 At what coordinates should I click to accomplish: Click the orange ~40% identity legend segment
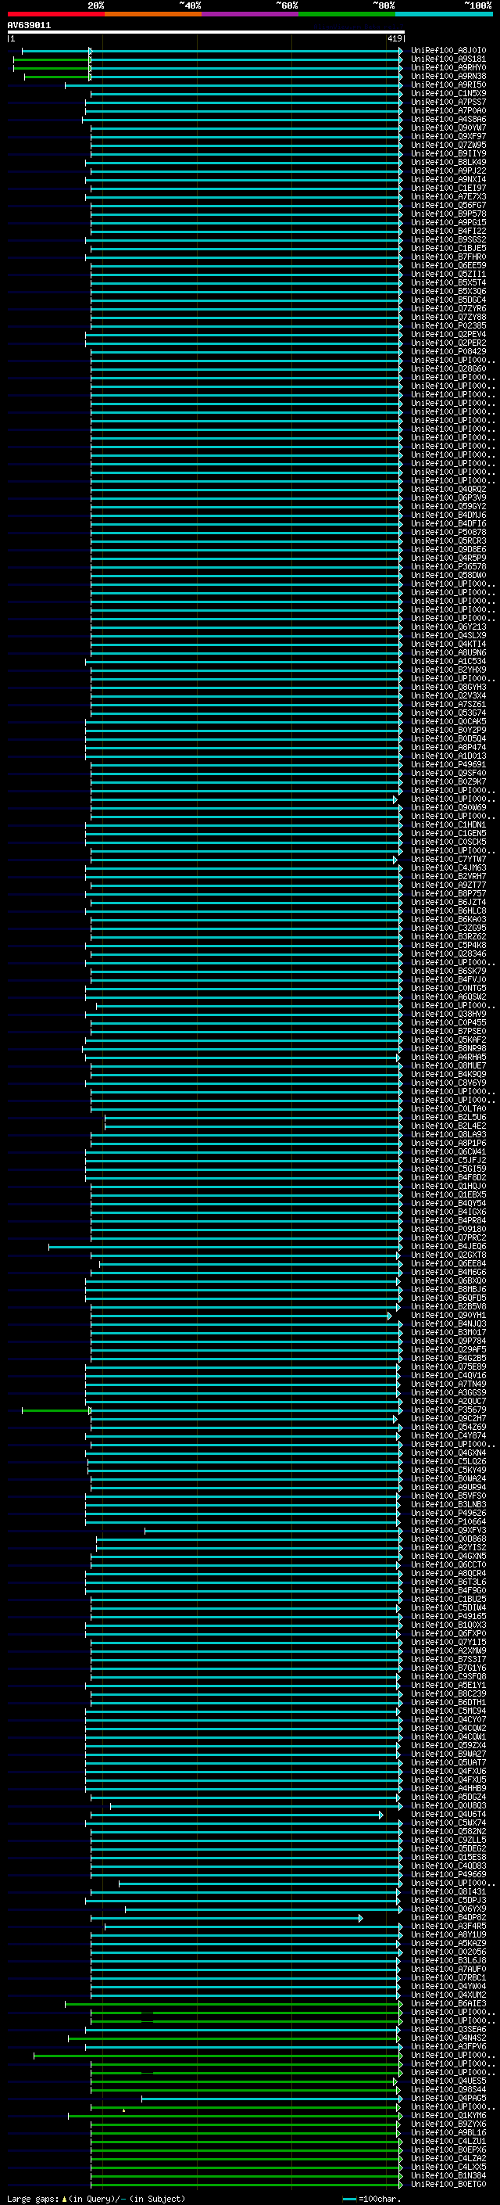coord(153,15)
